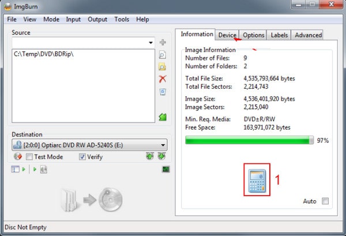Close the ImgBurn window

(331, 5)
